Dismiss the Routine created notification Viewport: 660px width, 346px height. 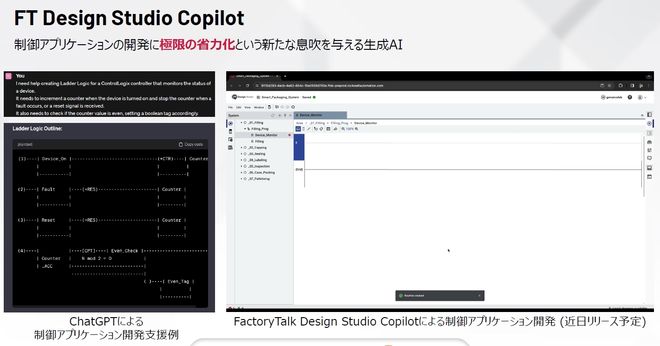pyautogui.click(x=479, y=296)
